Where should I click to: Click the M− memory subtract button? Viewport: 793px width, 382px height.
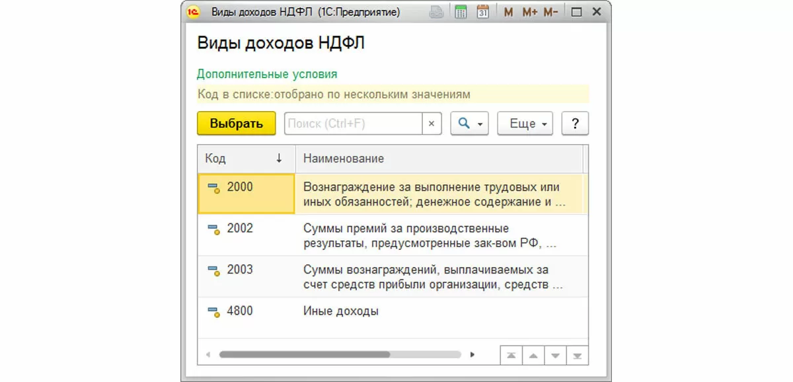(x=550, y=12)
